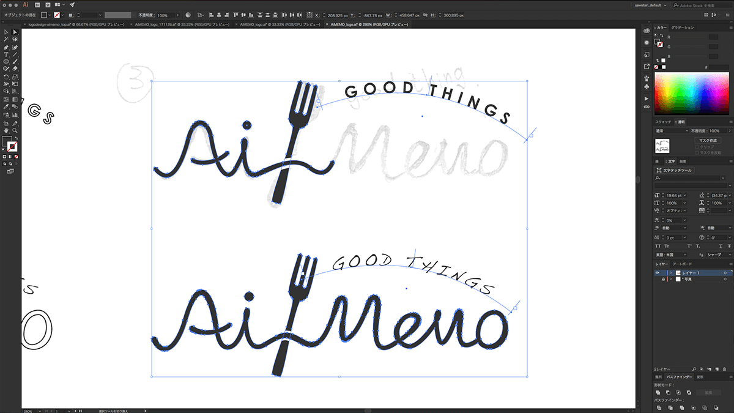The image size is (734, 413).
Task: Select the Pen tool
Action: pos(6,47)
